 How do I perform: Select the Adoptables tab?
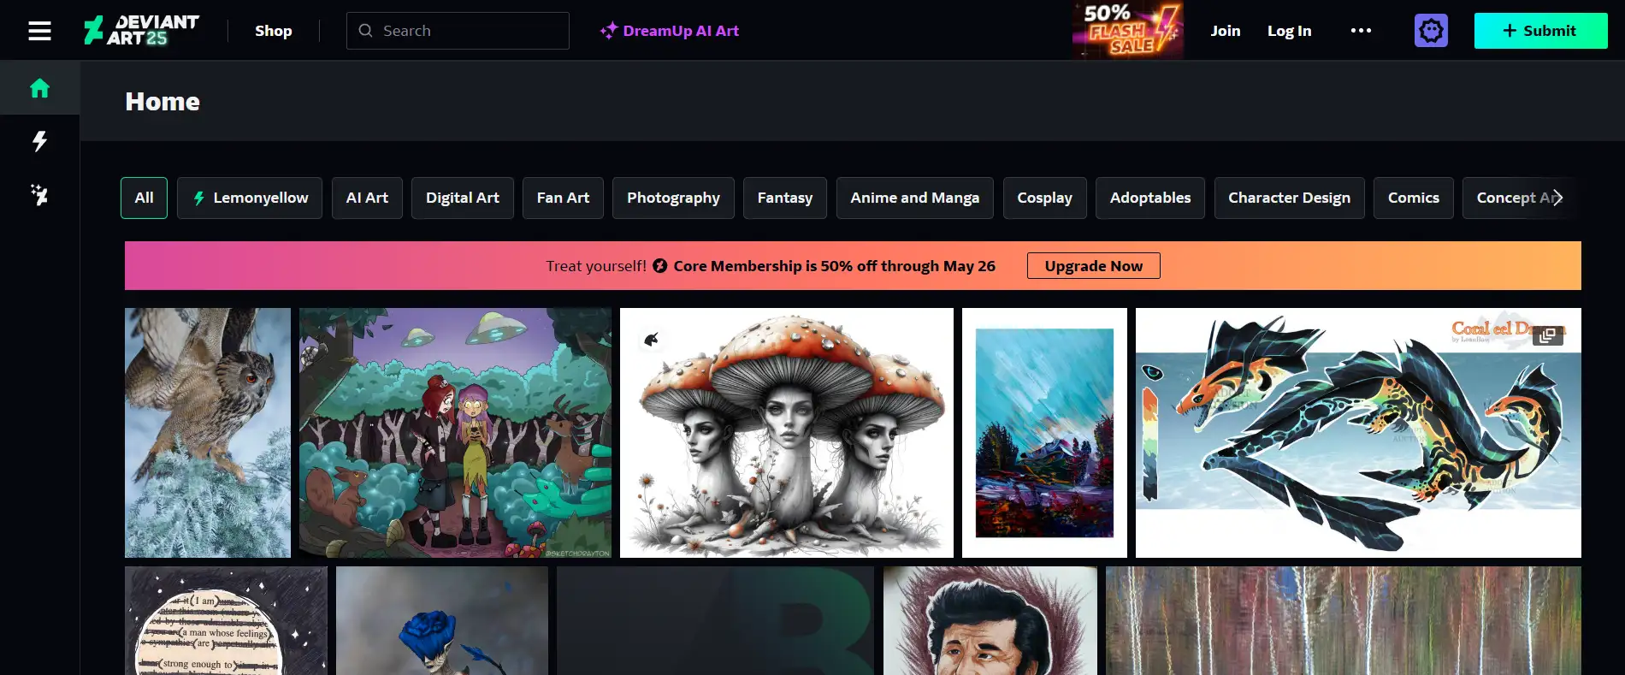1150,198
